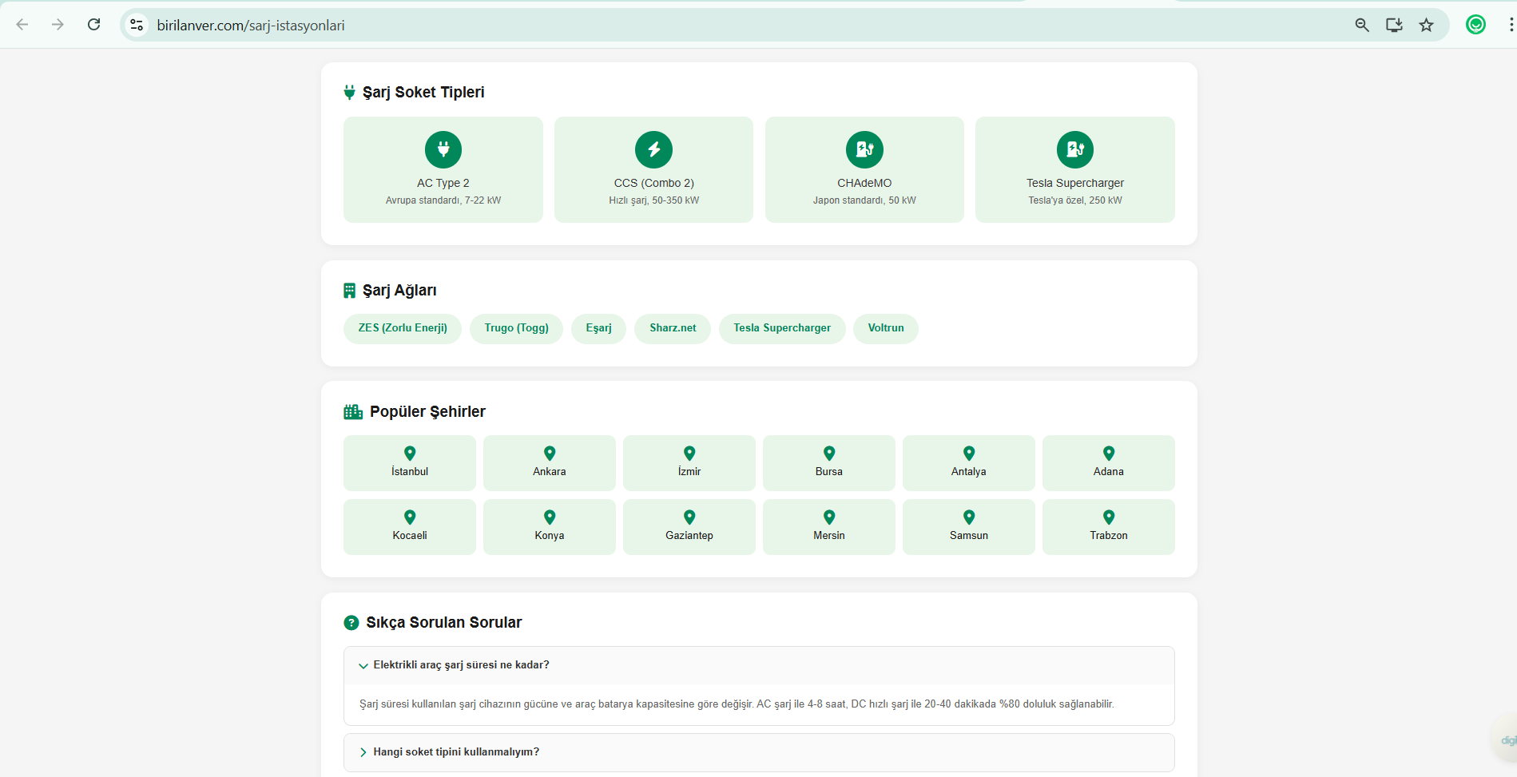Open the browser zoom magnifier icon
Screen dimensions: 1517x777
(x=1362, y=25)
